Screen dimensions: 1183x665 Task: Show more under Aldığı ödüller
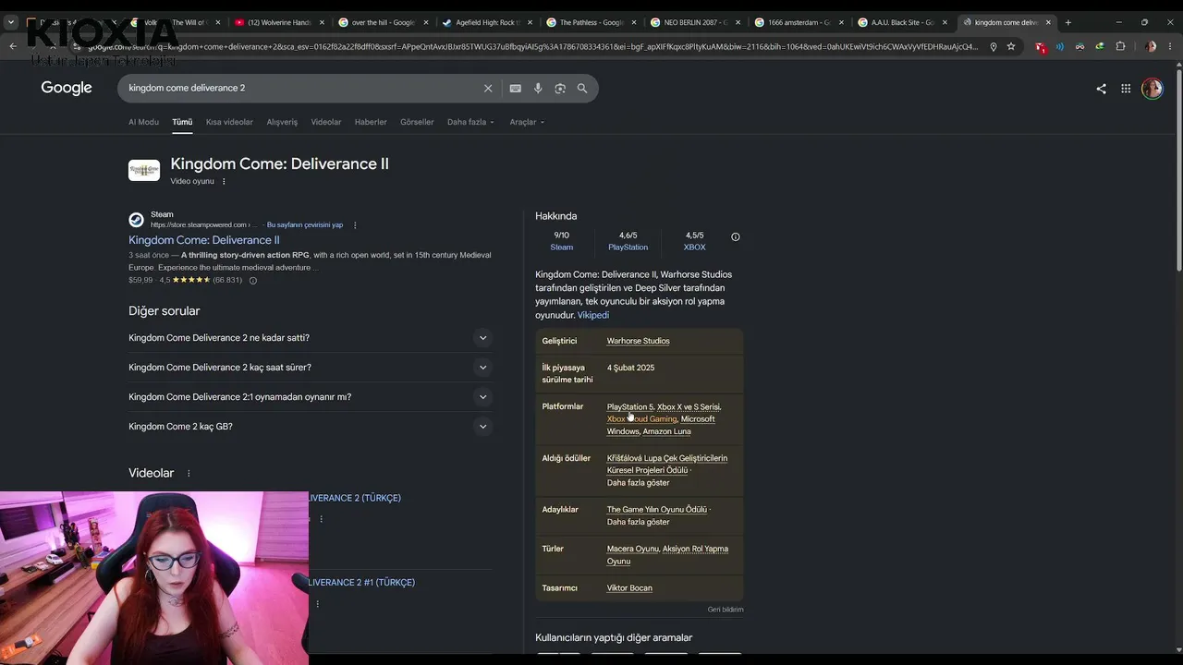tap(638, 483)
